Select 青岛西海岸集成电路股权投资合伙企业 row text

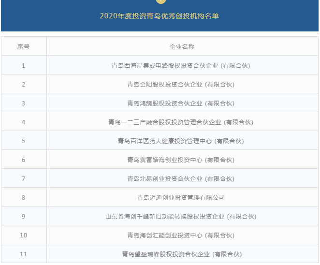pos(181,66)
